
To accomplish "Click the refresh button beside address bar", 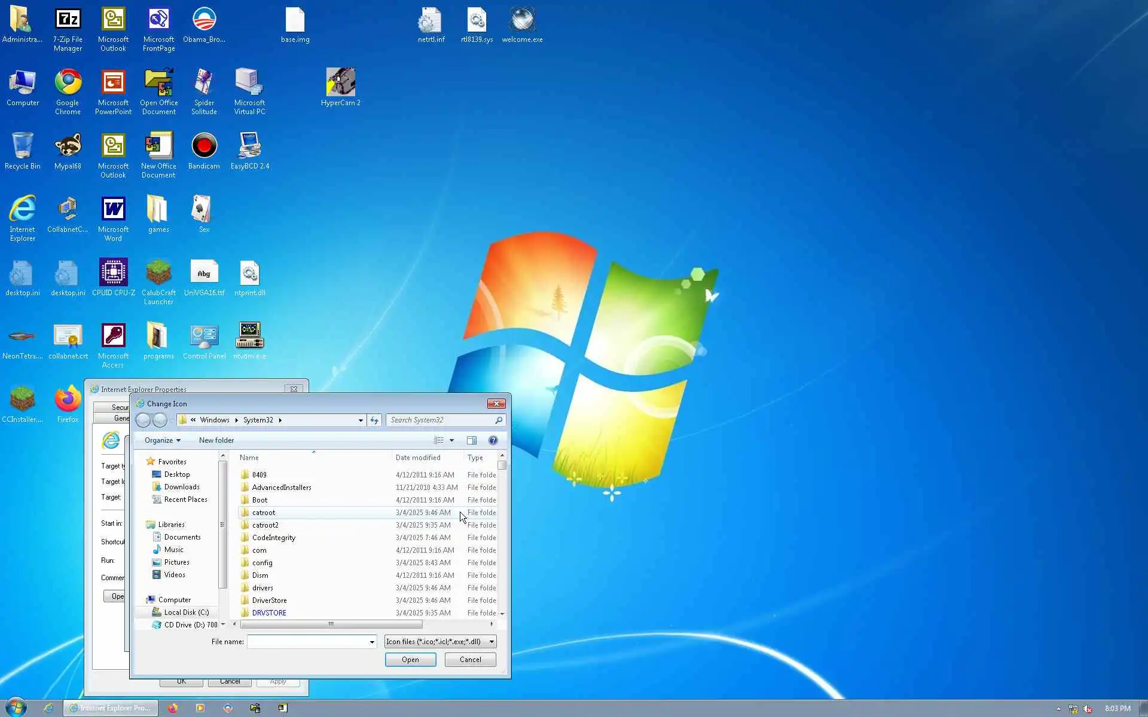I will [374, 420].
